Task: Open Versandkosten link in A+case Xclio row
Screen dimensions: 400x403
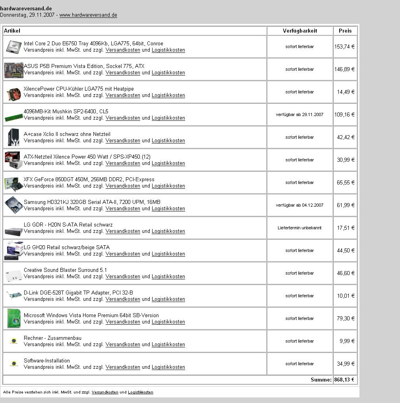Action: 123,141
